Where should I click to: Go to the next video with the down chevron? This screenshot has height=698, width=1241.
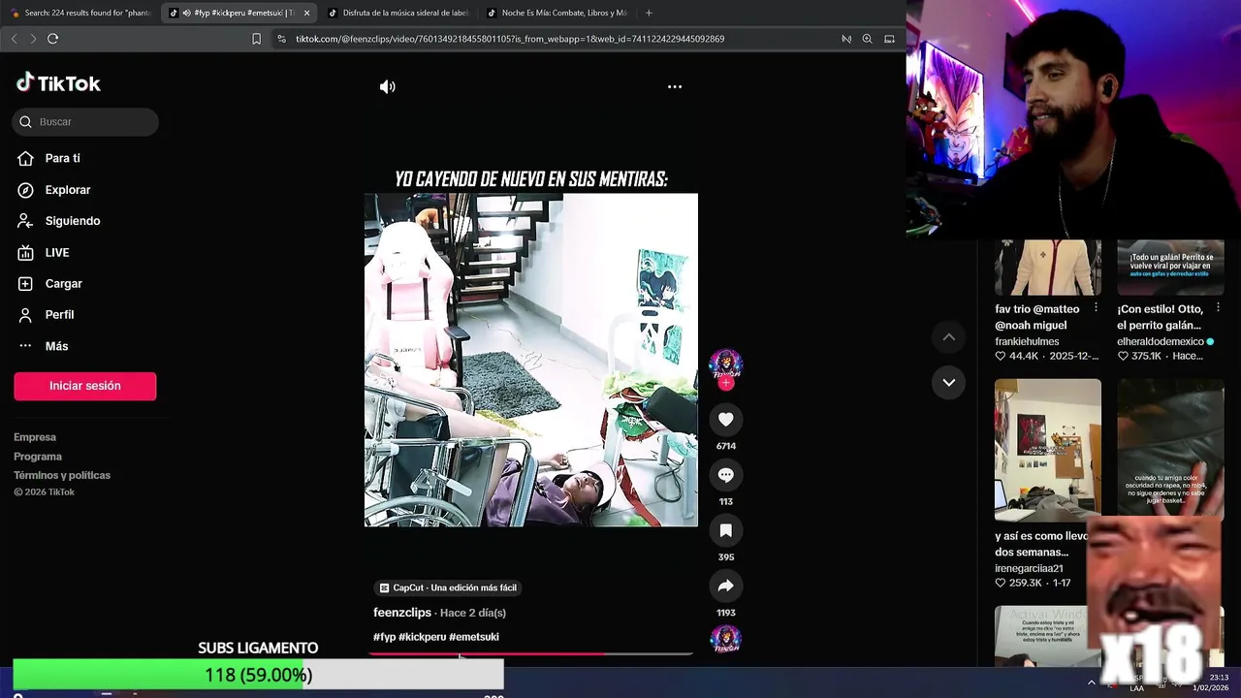pyautogui.click(x=949, y=382)
